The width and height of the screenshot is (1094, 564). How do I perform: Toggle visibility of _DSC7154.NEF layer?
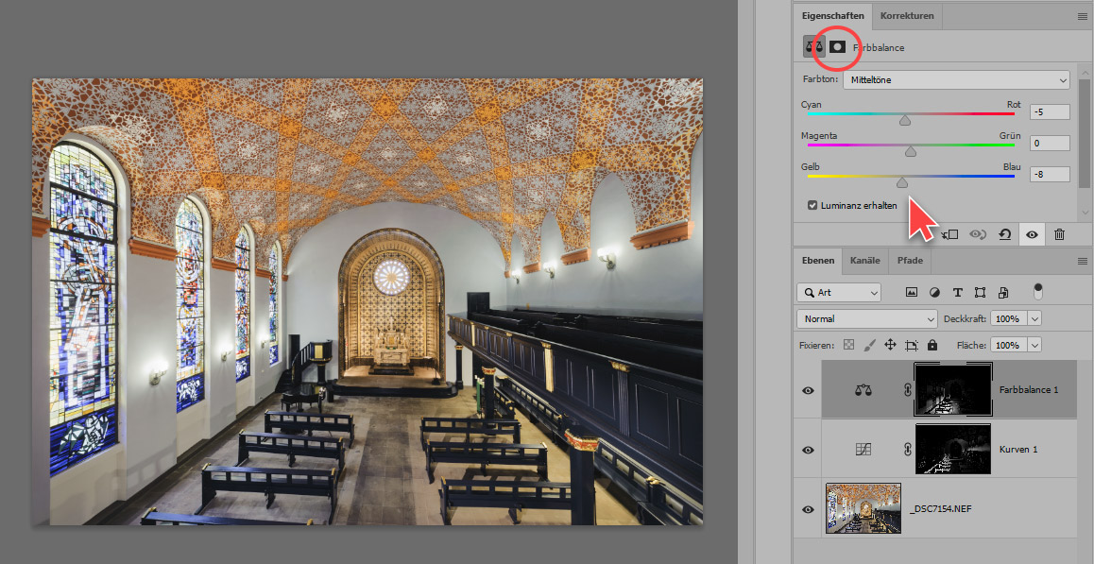(x=808, y=509)
